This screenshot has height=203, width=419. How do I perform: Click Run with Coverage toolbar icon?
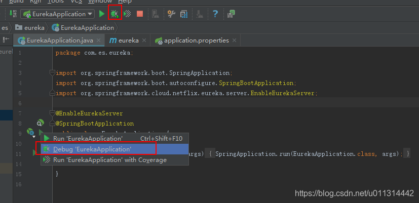(x=127, y=14)
